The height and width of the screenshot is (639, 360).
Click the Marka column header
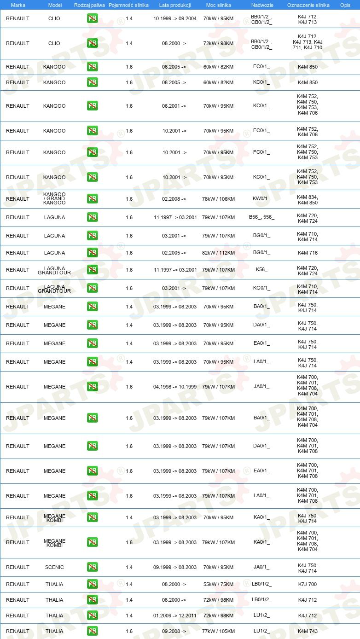(x=18, y=5)
